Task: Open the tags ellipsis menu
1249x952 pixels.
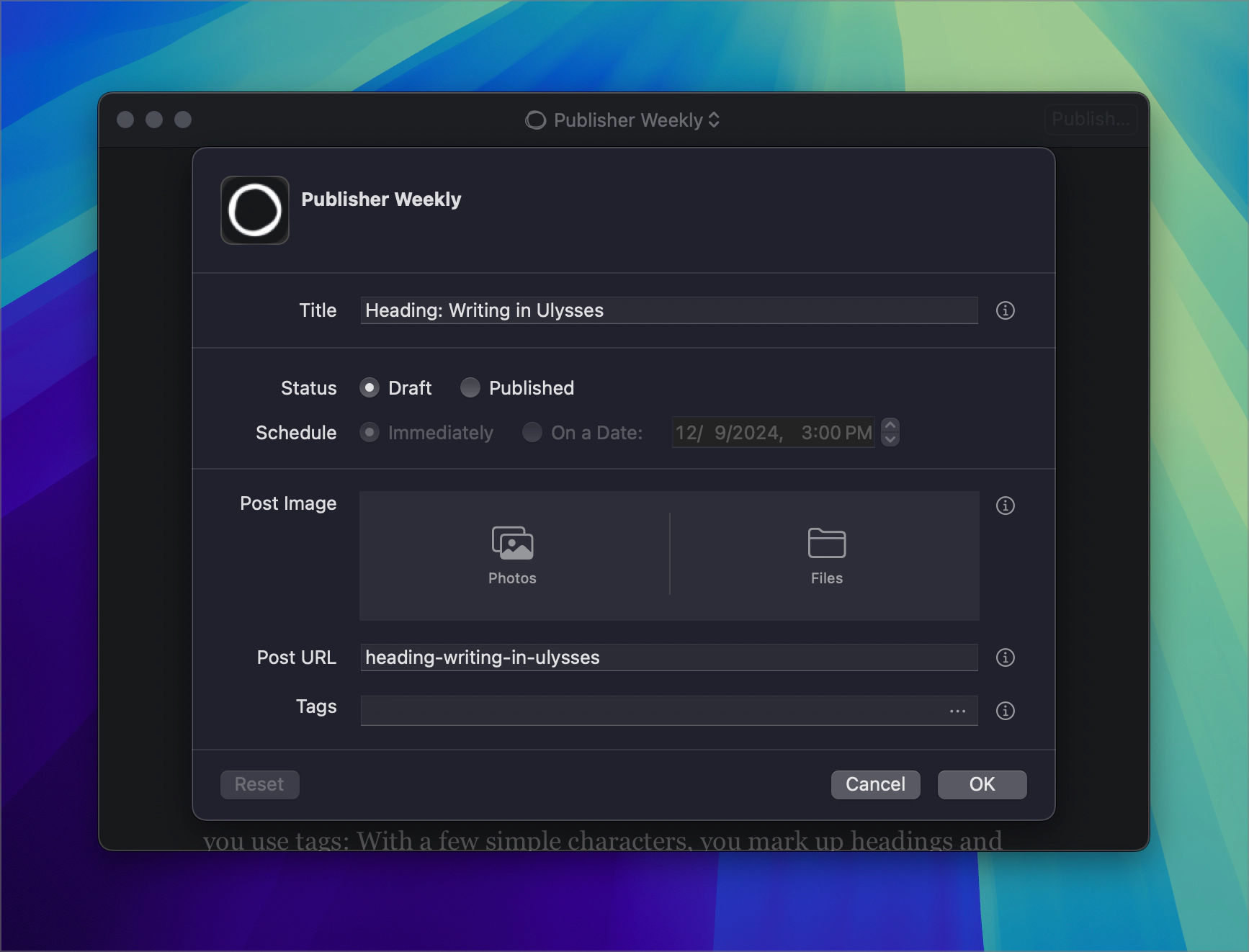Action: coord(957,711)
